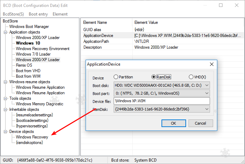This screenshot has height=164, width=245.
Task: Select the Boot from WIM entry
Action: coord(28,76)
